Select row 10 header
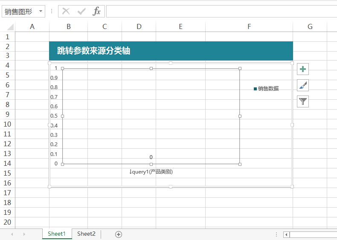The height and width of the screenshot is (240, 337). (8, 124)
